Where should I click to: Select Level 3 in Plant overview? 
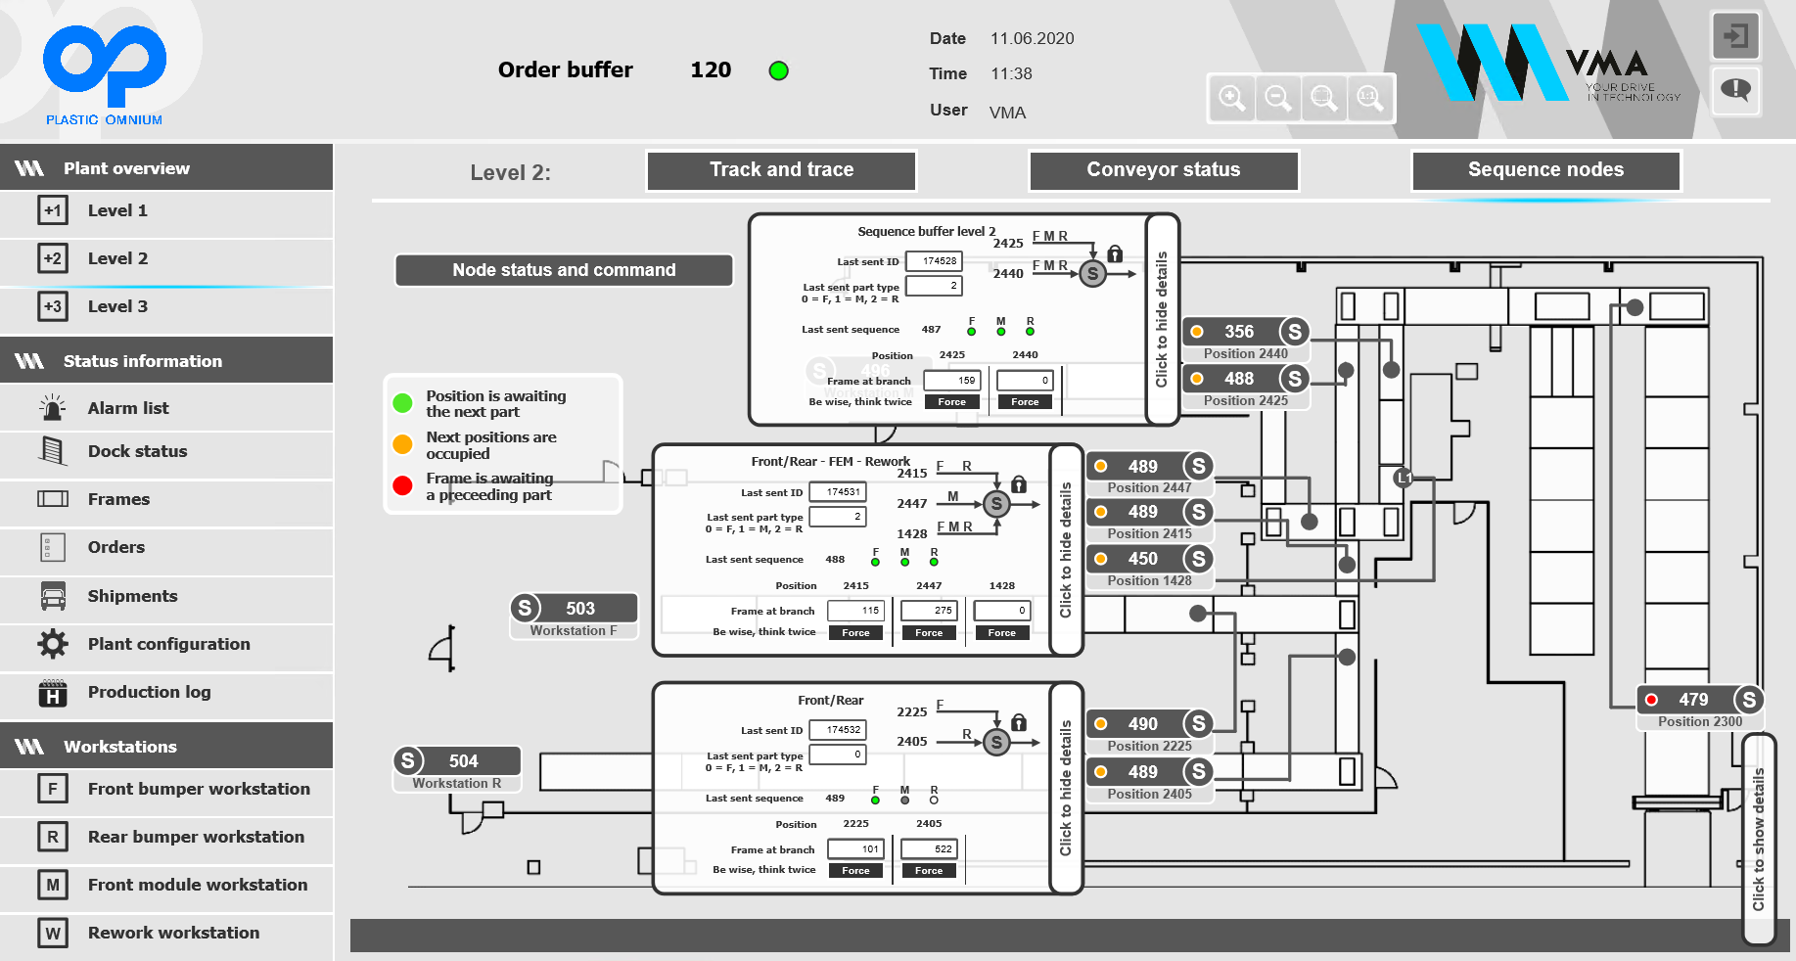click(117, 306)
